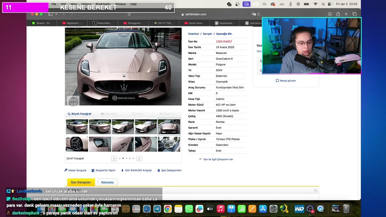Switch to the Pentagram tab

tap(133, 23)
